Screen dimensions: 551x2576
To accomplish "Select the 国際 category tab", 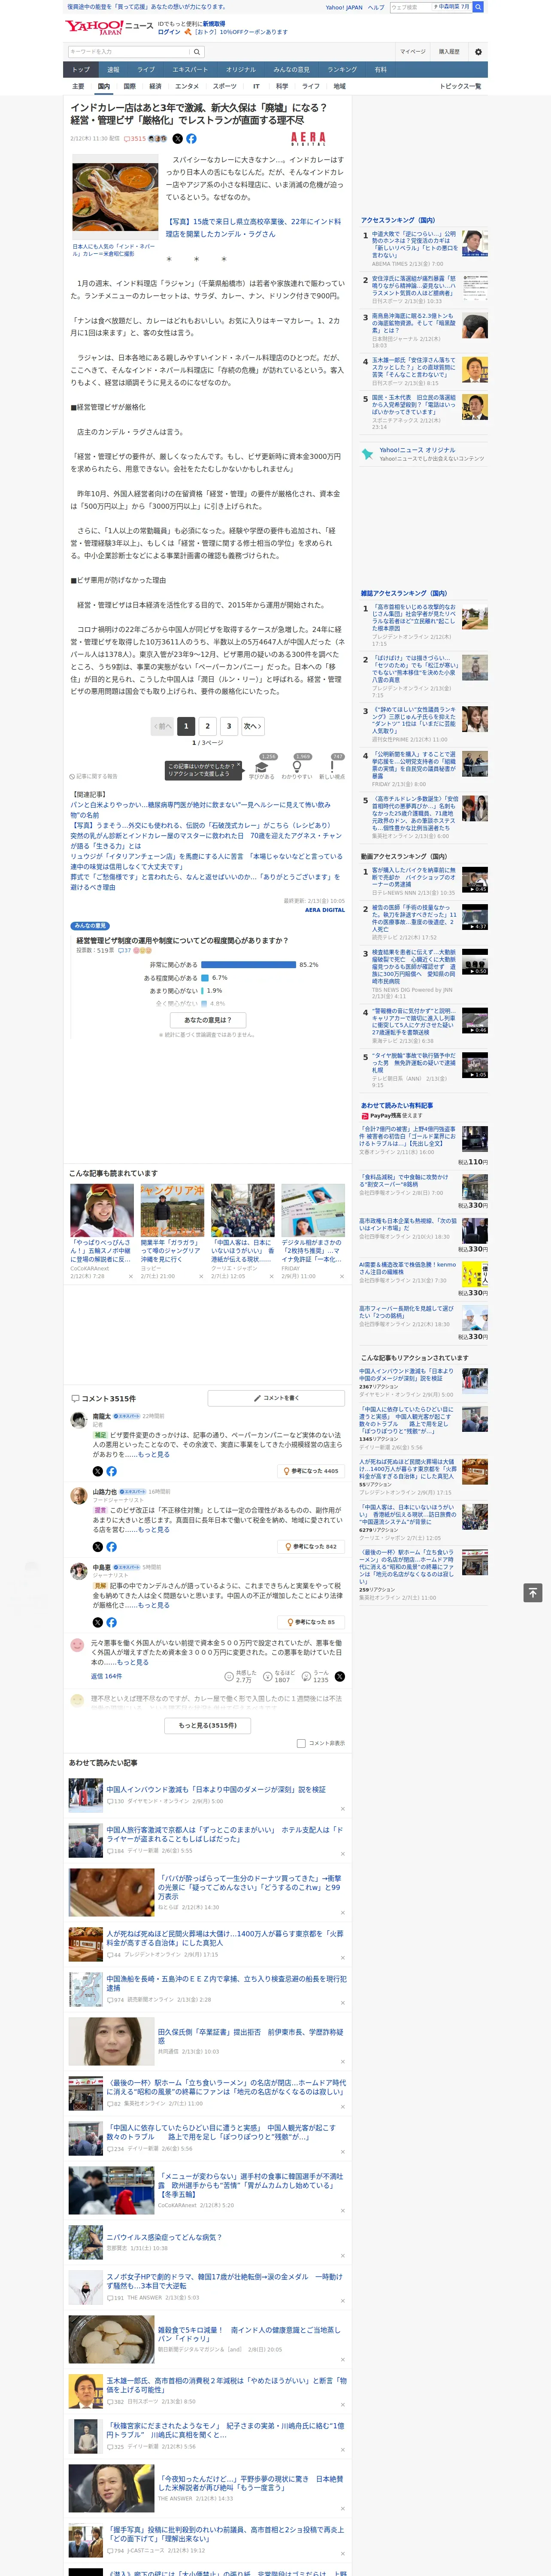I will click(x=129, y=86).
